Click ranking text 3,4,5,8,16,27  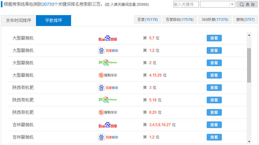point(160,125)
